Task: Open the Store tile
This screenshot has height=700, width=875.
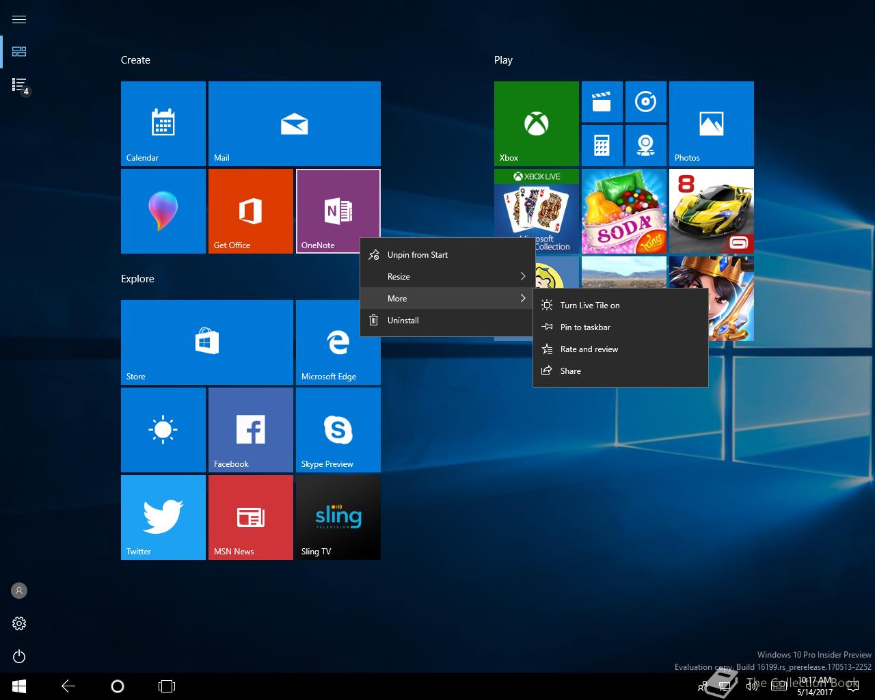Action: coord(207,342)
